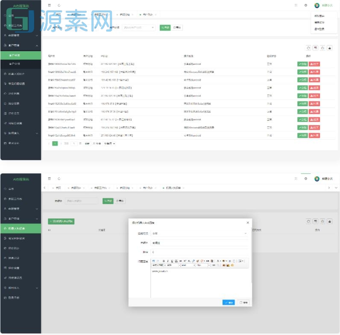Screen dimensions: 340x335
Task: Click italic I icon in editor toolbar
Action: coord(168,261)
